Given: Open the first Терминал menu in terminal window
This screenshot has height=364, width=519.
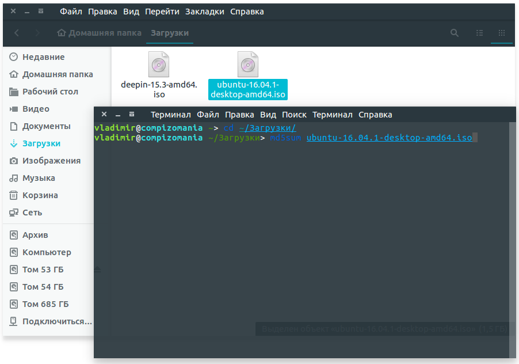Looking at the screenshot, I should click(171, 115).
